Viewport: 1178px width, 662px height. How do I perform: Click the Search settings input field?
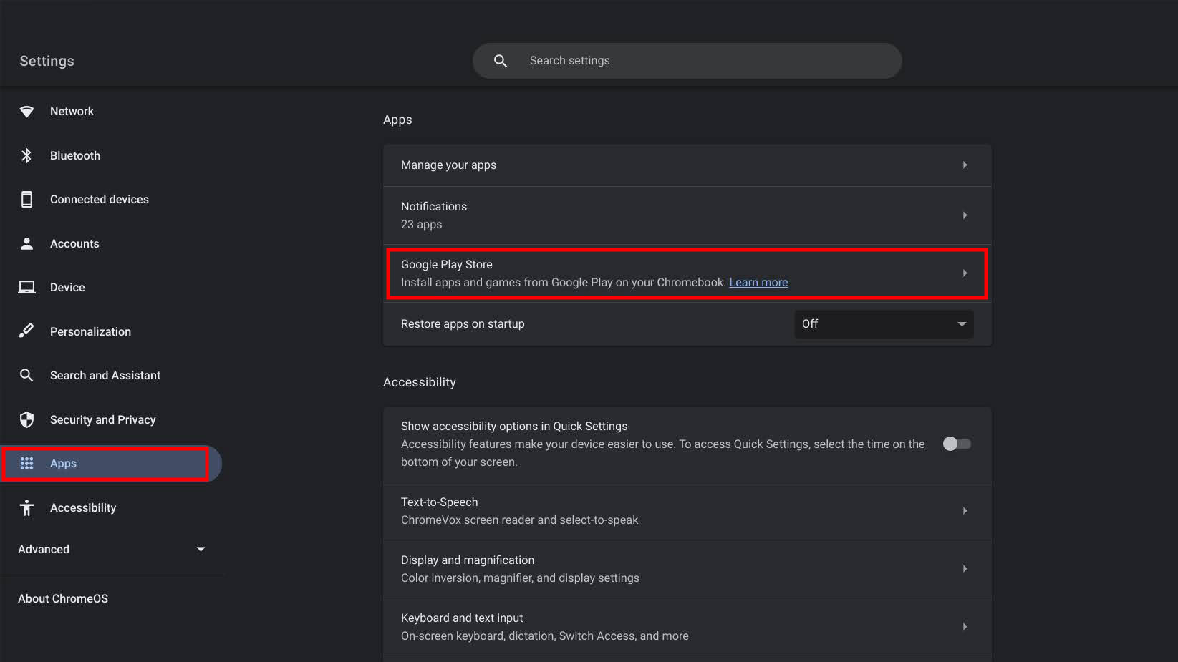[702, 61]
